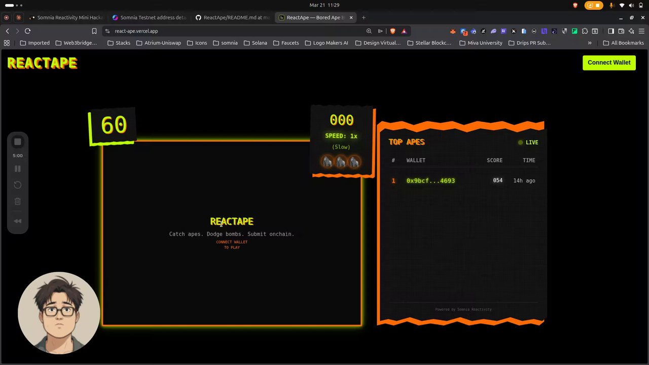Click the Connect Wallet button

pos(609,62)
